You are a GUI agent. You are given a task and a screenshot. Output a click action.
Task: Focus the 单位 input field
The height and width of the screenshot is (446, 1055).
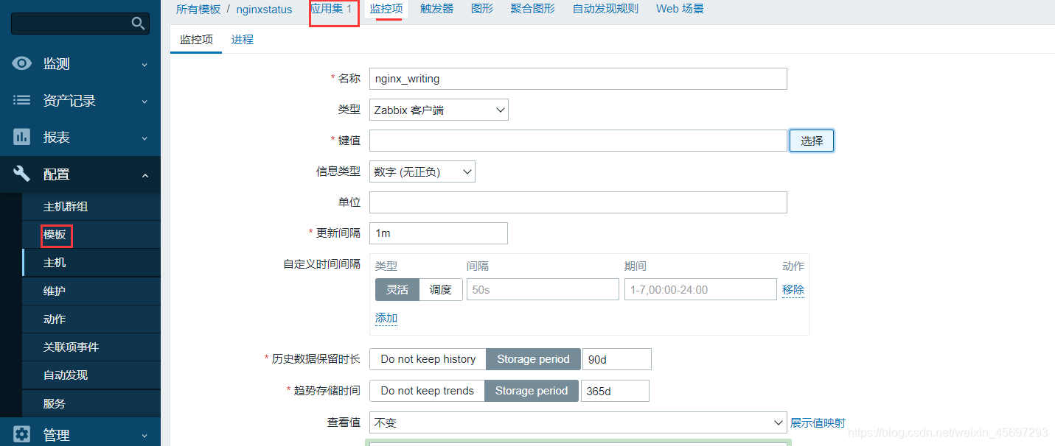[578, 202]
